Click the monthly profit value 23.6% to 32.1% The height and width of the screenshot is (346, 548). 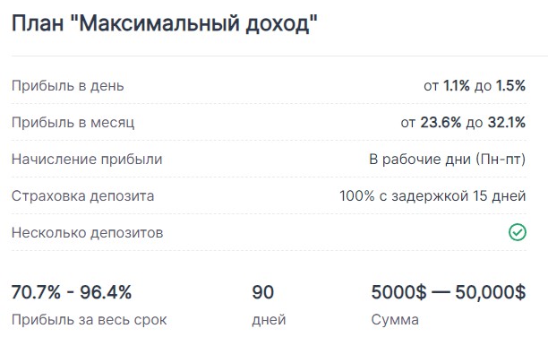(463, 123)
